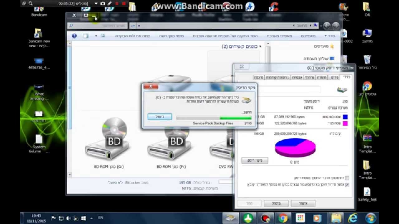Screen dimensions: 399x224
Task: Click the EN language indicator
Action: pyautogui.click(x=101, y=218)
